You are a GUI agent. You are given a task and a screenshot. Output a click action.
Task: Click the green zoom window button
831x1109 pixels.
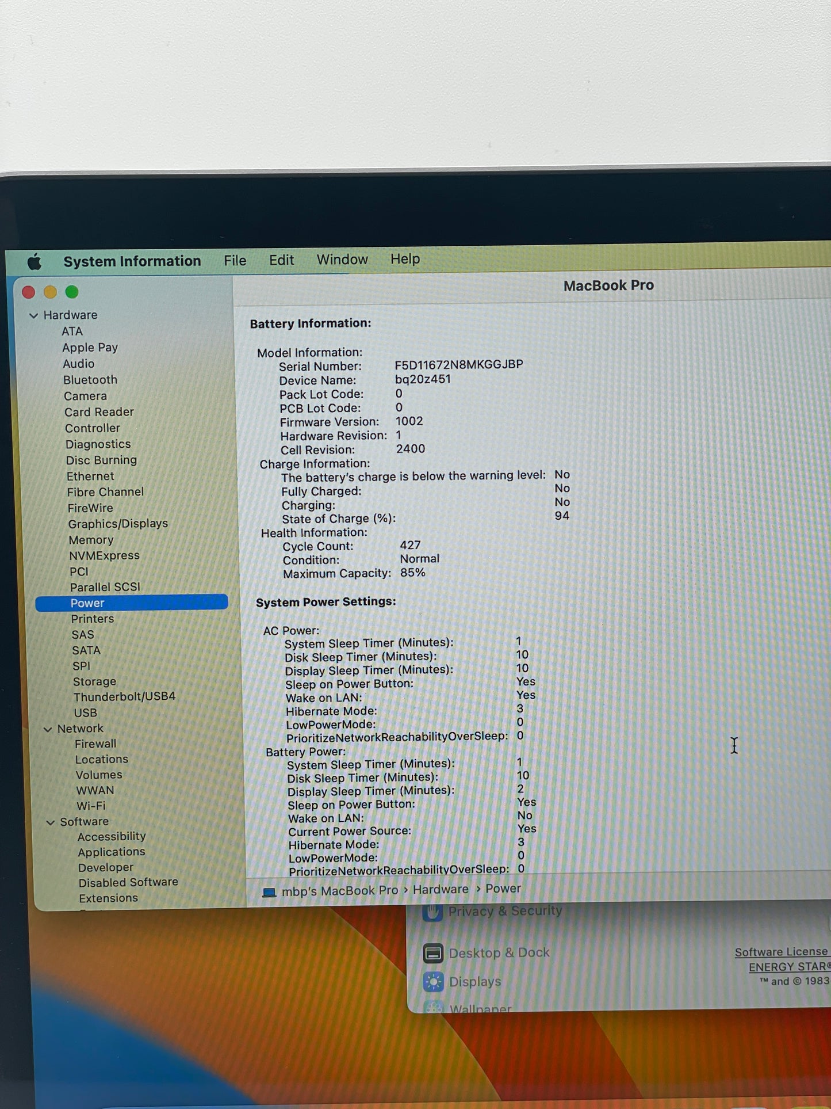[x=72, y=292]
